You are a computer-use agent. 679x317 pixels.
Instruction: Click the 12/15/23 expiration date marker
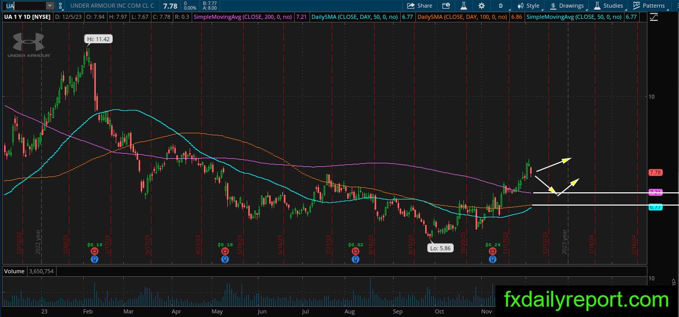pos(545,244)
